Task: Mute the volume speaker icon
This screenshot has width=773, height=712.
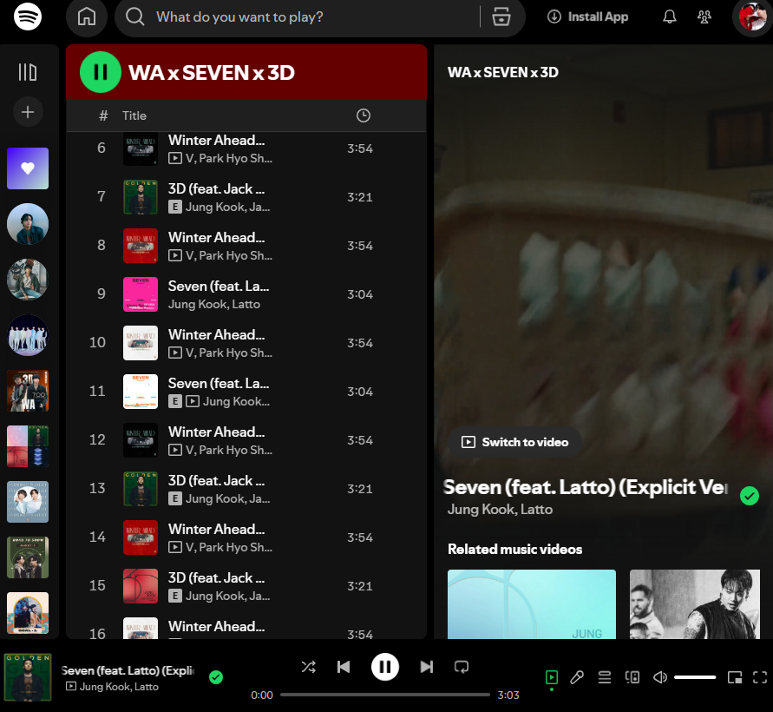Action: [660, 677]
